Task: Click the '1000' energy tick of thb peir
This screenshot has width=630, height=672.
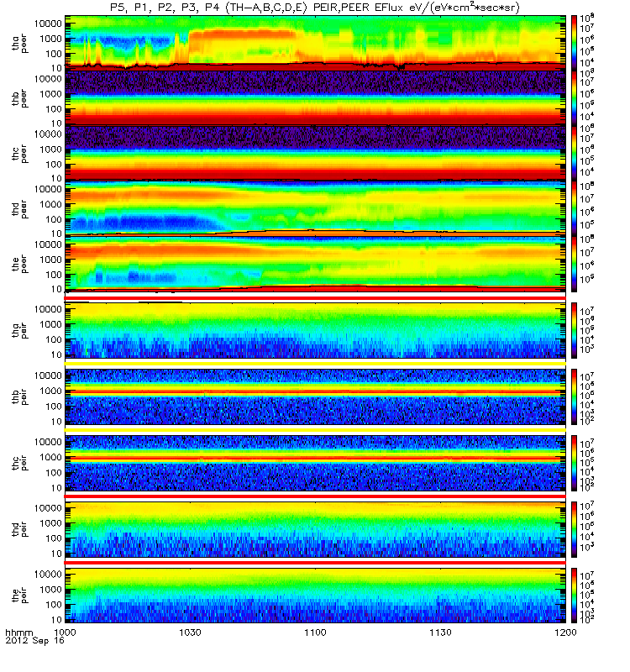Action: click(51, 391)
